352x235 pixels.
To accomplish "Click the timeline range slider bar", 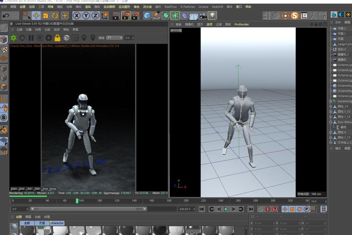I will pyautogui.click(x=88, y=209).
